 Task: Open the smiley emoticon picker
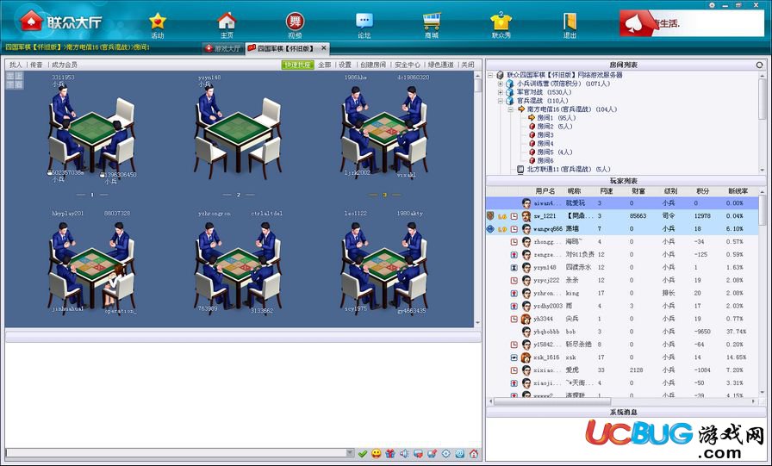pyautogui.click(x=377, y=454)
